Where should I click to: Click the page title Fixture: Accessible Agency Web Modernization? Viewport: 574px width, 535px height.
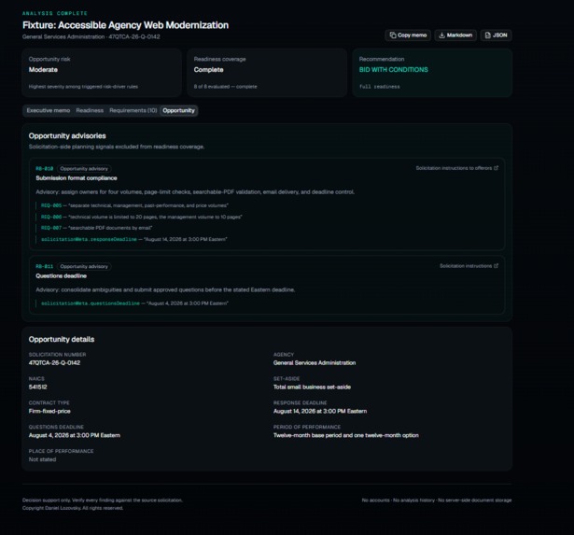tap(126, 25)
